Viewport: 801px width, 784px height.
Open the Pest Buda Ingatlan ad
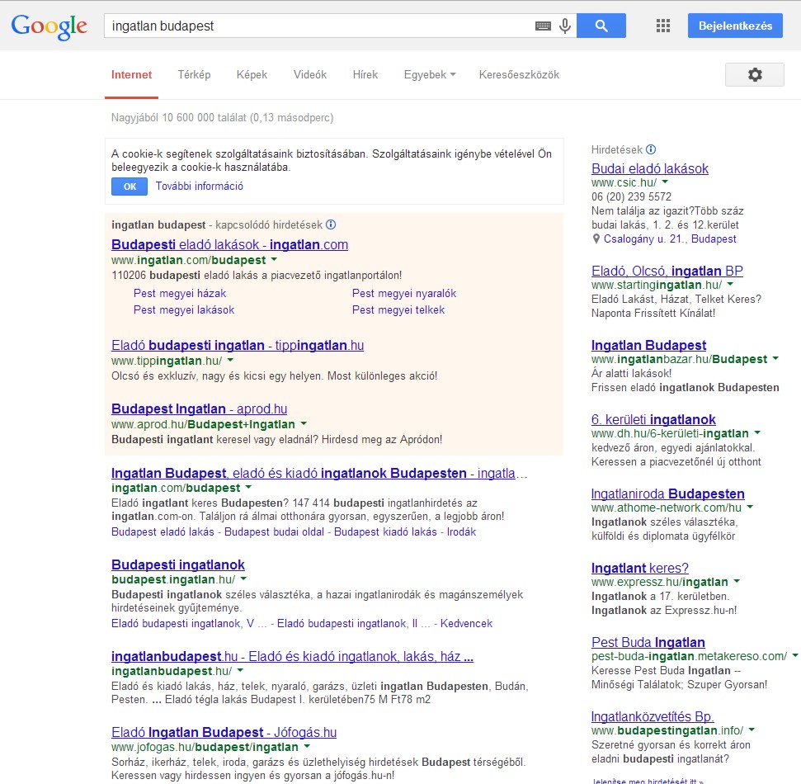coord(648,642)
